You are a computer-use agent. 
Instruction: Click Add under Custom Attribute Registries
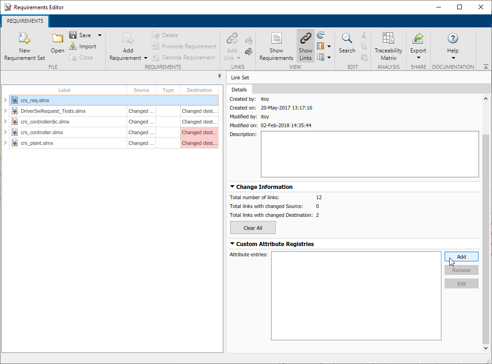click(461, 256)
